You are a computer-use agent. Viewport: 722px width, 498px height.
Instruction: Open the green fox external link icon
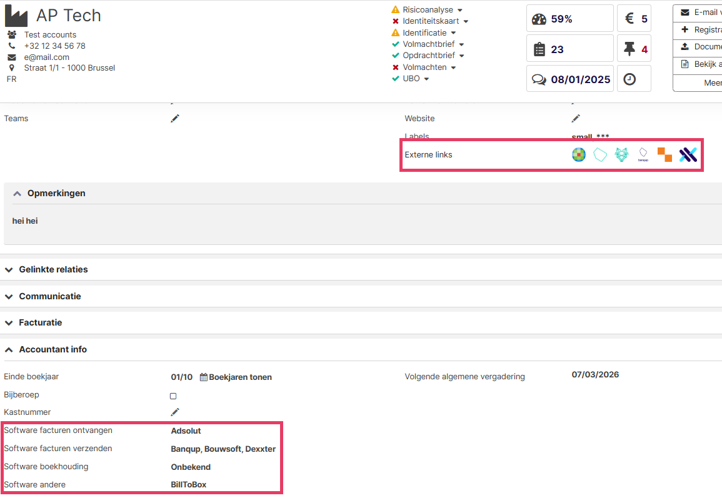point(621,154)
